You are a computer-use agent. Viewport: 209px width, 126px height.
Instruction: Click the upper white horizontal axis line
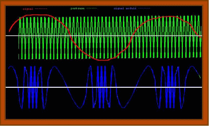pos(104,36)
